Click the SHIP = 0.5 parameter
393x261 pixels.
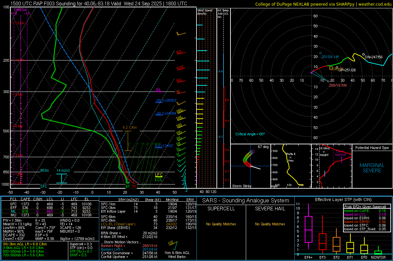pos(78,255)
